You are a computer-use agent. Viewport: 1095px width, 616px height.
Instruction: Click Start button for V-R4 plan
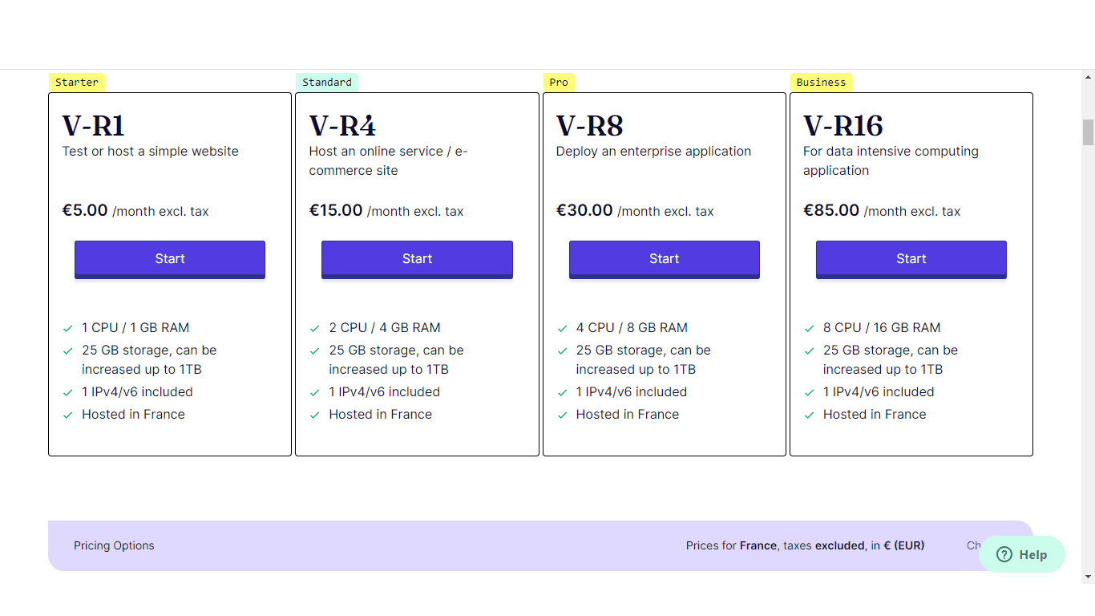coord(417,259)
